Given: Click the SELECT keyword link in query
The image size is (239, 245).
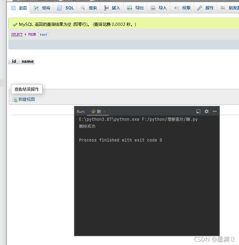Looking at the screenshot, I should (x=17, y=34).
